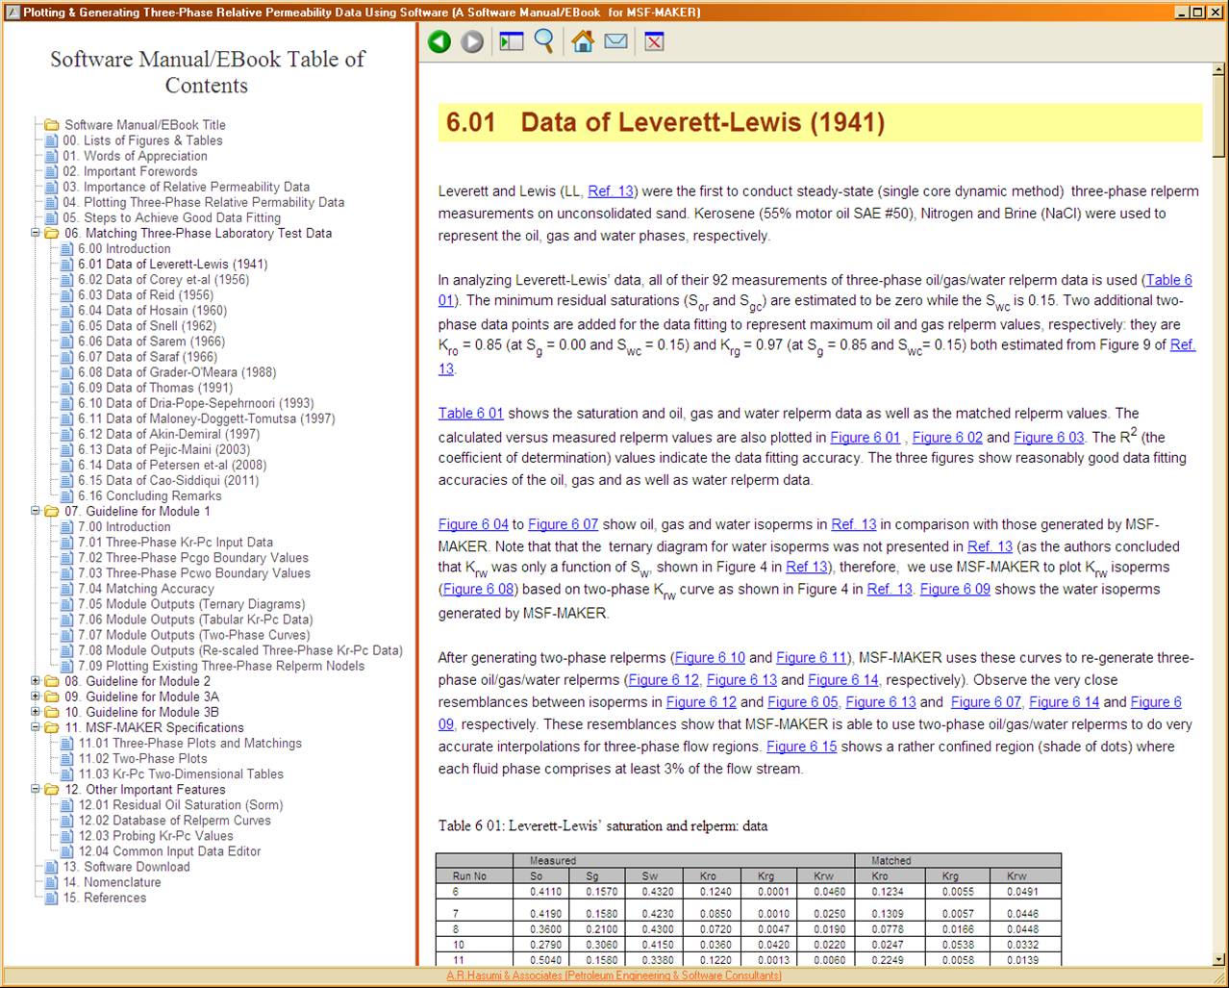The width and height of the screenshot is (1229, 988).
Task: Click A.R.Hasumi & Associates footer link
Action: [614, 975]
